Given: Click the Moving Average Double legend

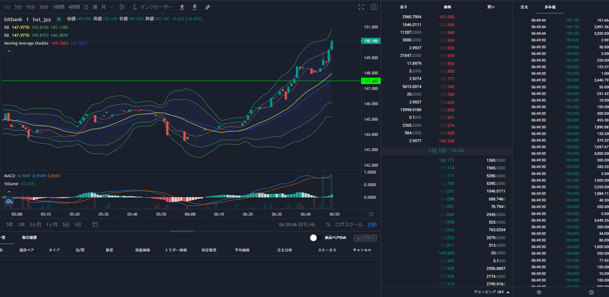Looking at the screenshot, I should tap(26, 43).
